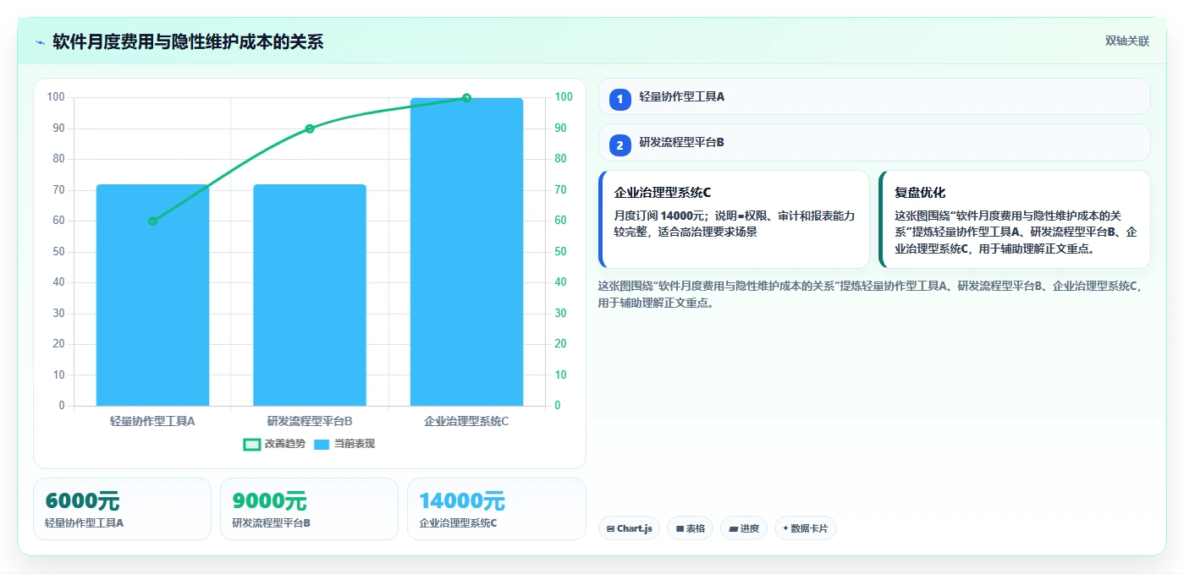Image resolution: width=1184 pixels, height=574 pixels.
Task: Click the green 改善趋势 legend swatch
Action: click(251, 444)
